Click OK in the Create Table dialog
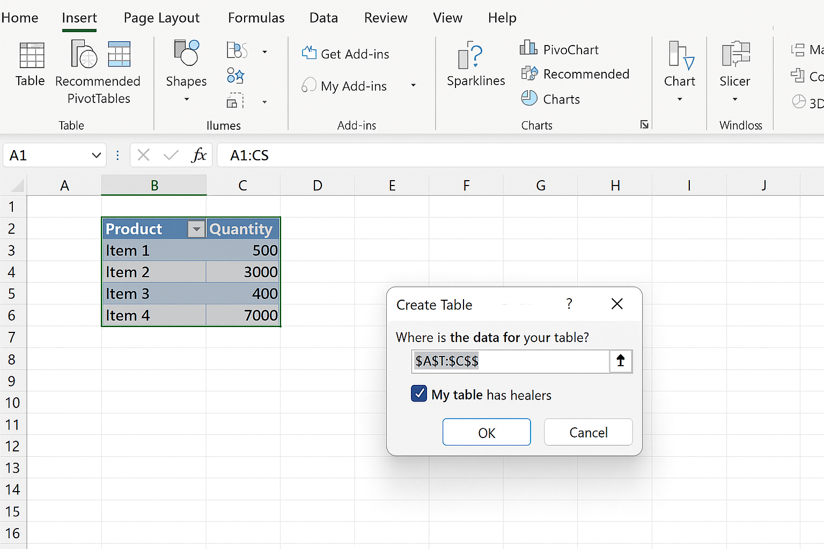The image size is (824, 549). click(487, 432)
